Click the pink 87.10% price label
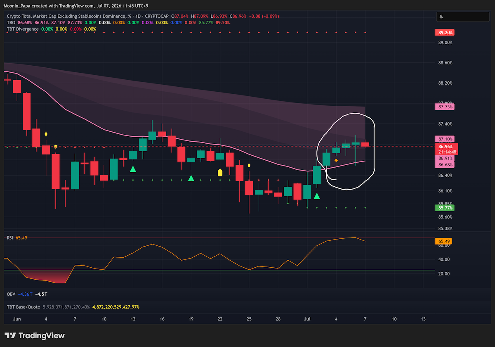Viewport: 495px width, 347px height. [444, 139]
